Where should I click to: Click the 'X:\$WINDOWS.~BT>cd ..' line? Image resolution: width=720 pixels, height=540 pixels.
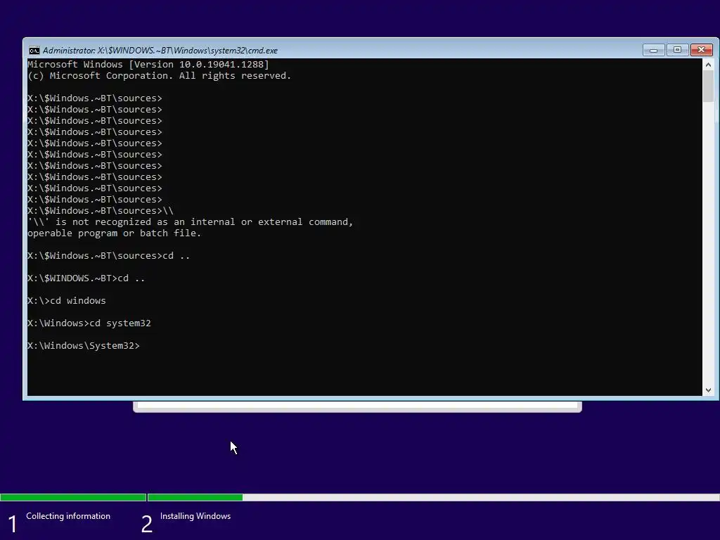click(86, 278)
